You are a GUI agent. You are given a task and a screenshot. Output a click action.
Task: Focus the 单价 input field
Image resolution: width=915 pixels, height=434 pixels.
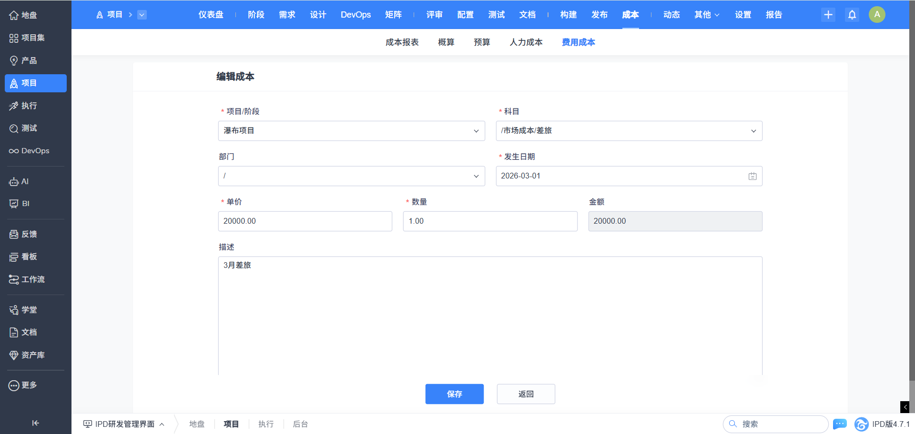305,221
